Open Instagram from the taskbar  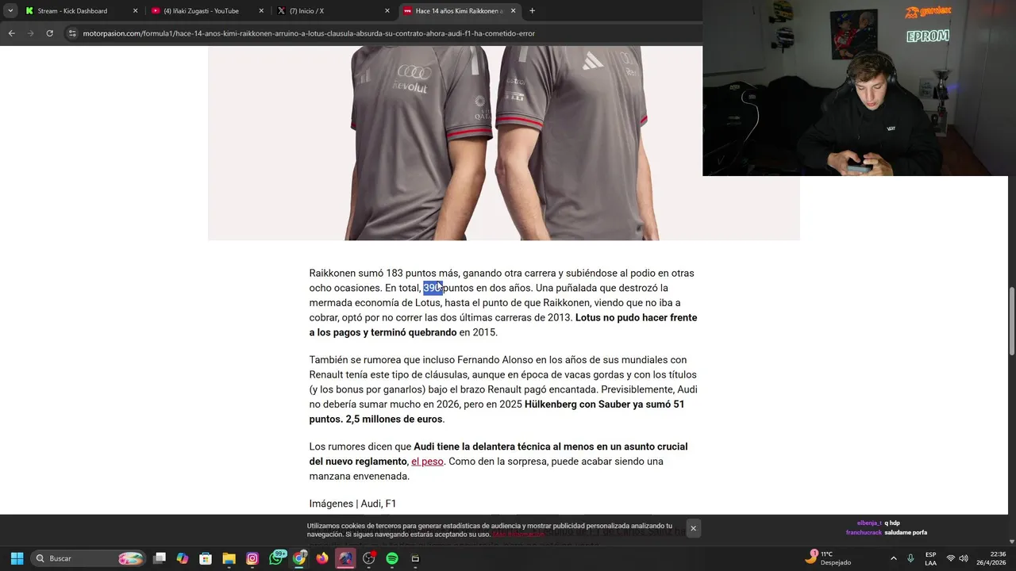tap(252, 558)
